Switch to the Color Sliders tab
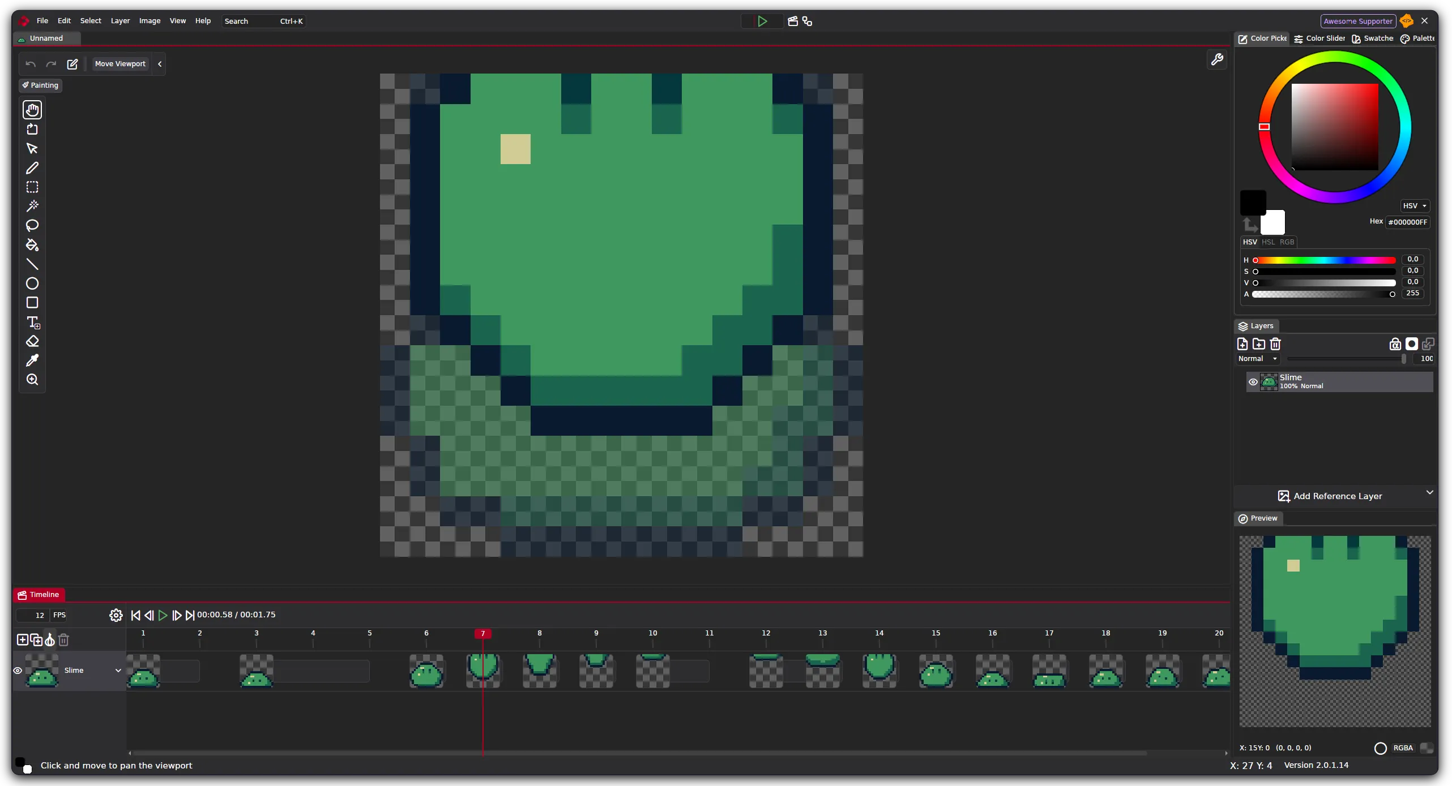Image resolution: width=1452 pixels, height=786 pixels. click(1319, 38)
